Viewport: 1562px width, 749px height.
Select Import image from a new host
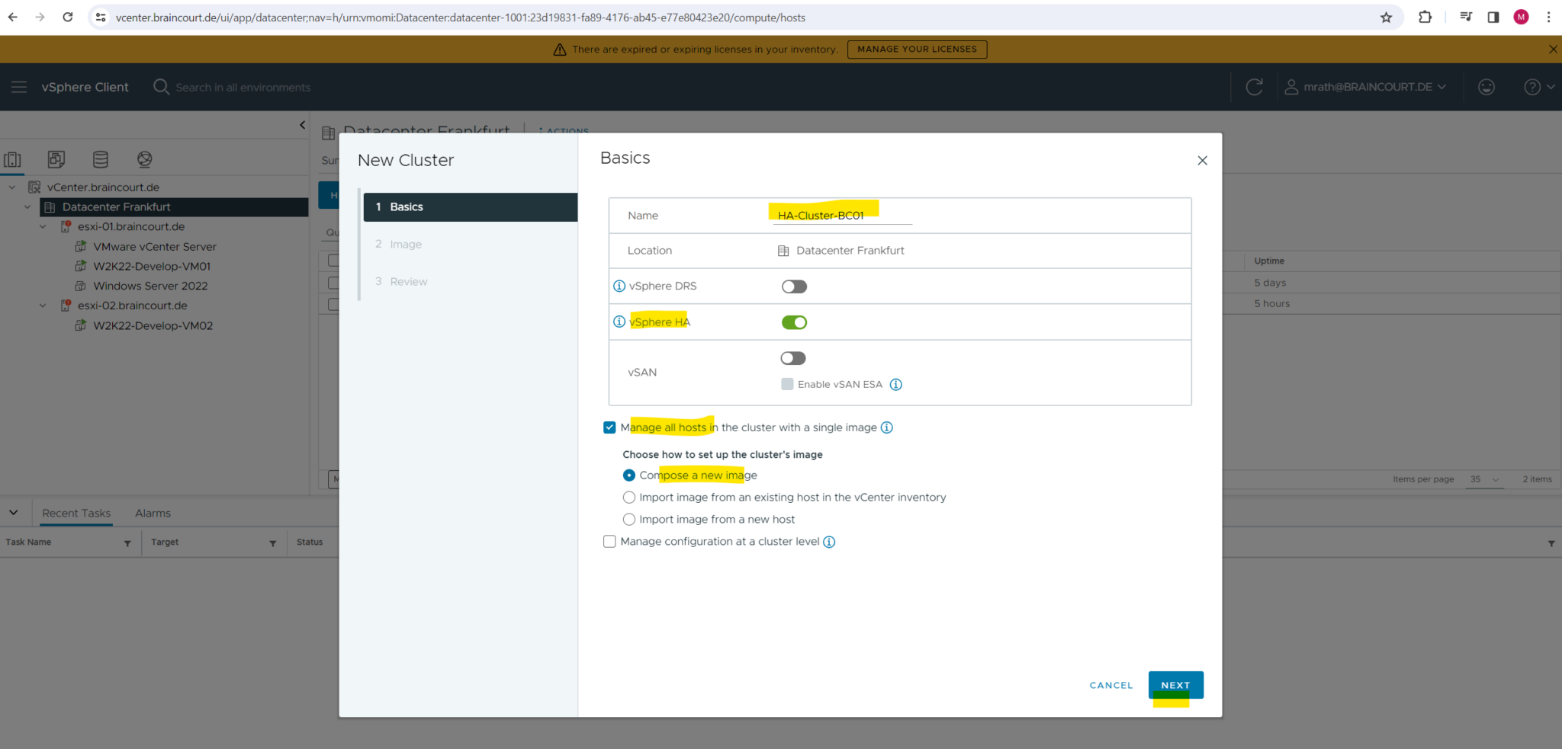[628, 519]
